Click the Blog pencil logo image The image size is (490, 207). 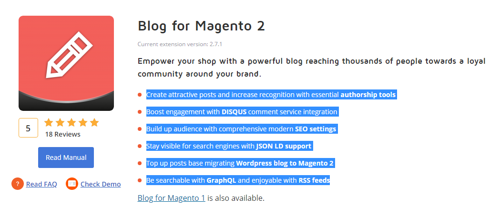point(66,63)
